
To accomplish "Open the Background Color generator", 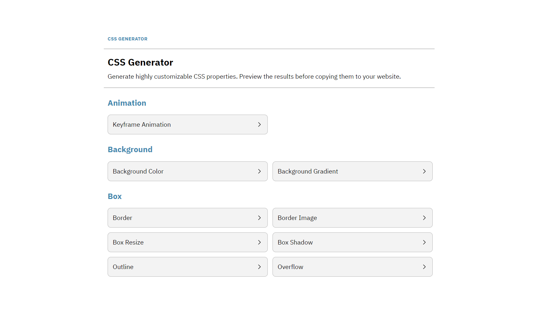I will 138,171.
